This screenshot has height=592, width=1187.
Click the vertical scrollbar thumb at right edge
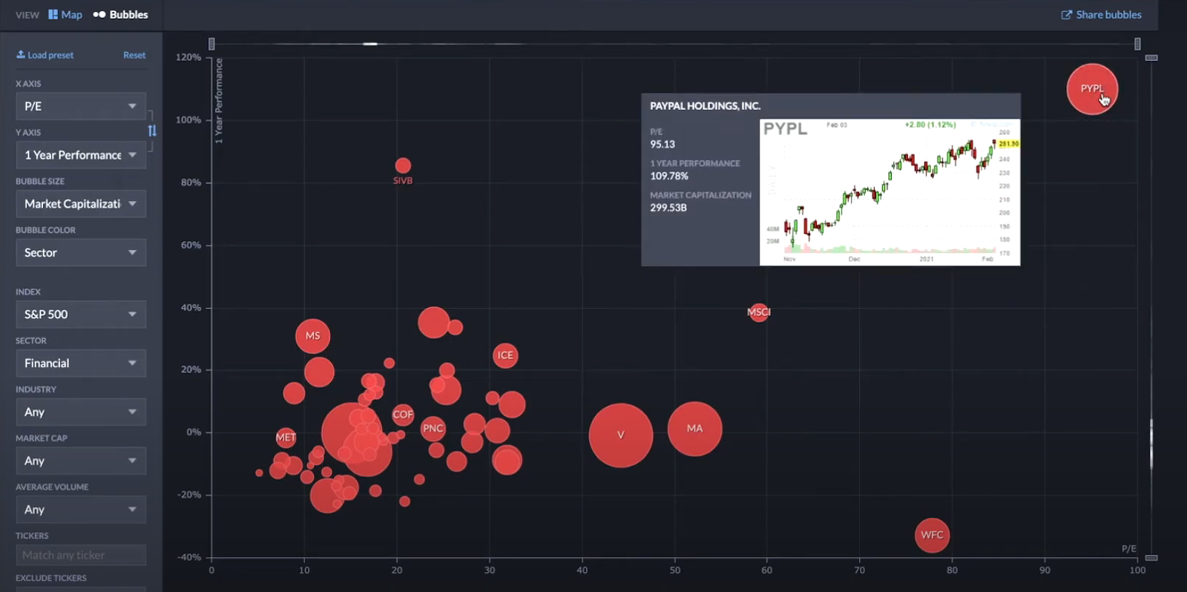tap(1151, 444)
